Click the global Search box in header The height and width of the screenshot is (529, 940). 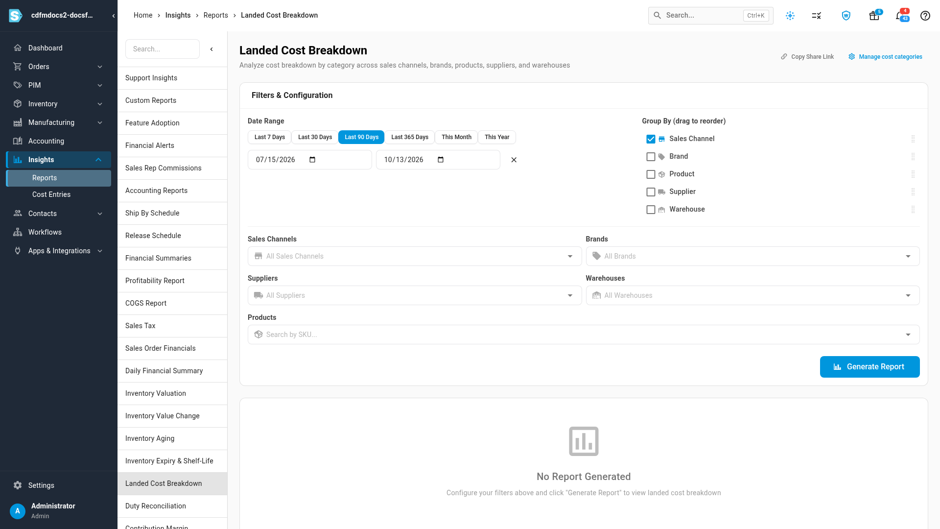710,16
